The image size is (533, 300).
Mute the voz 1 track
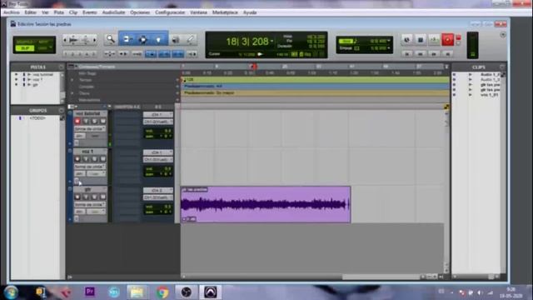[x=102, y=159]
